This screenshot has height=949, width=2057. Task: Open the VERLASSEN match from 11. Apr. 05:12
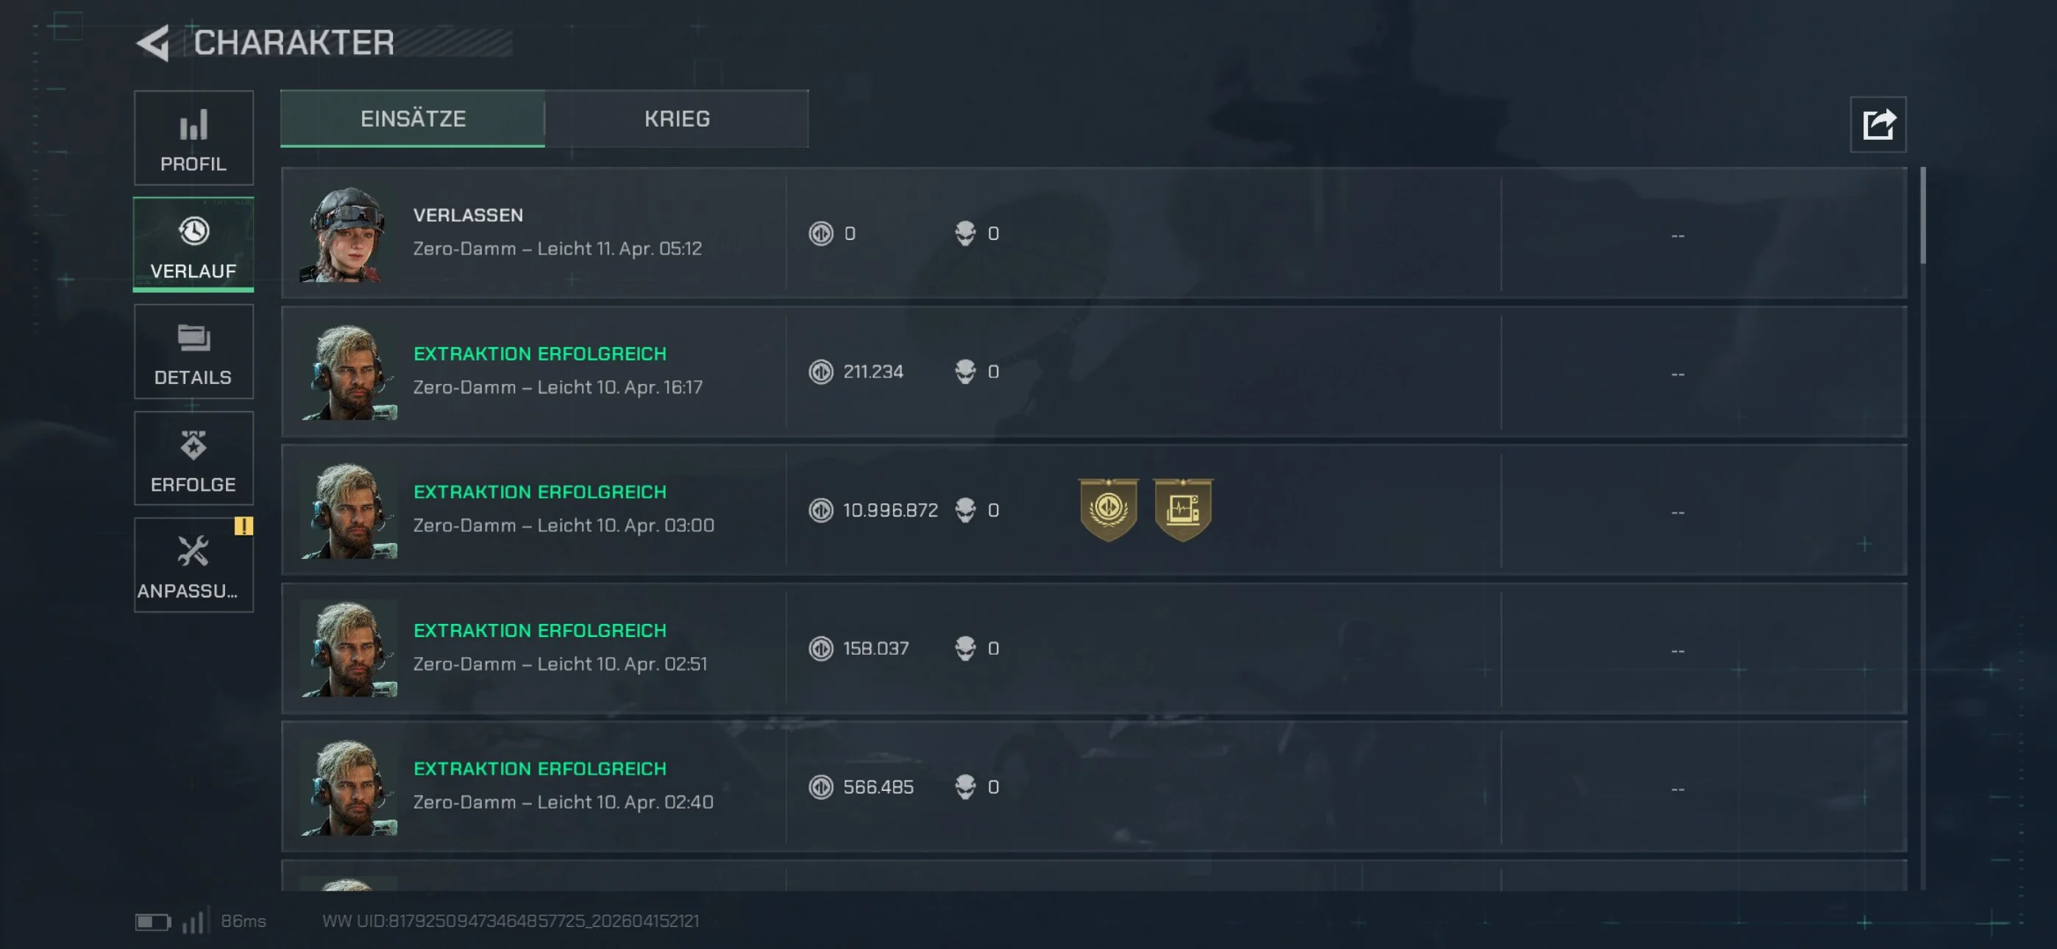point(1093,233)
